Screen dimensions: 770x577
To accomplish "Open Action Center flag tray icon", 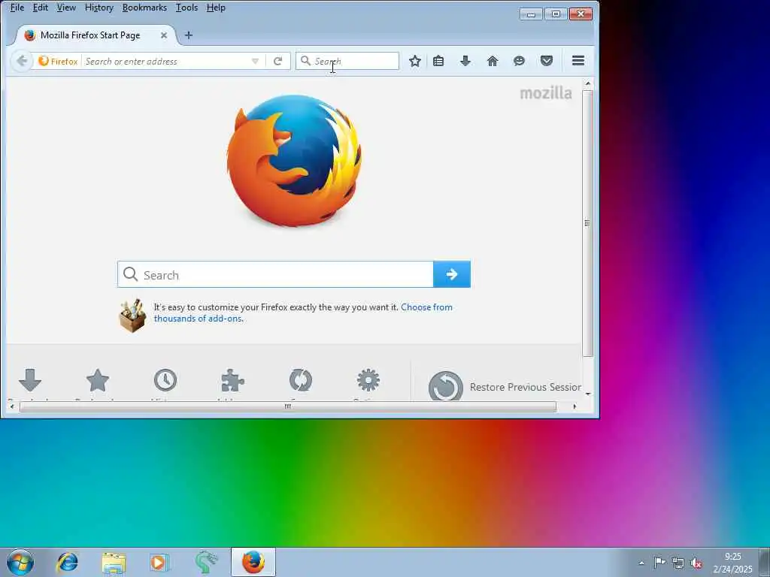I will (659, 563).
